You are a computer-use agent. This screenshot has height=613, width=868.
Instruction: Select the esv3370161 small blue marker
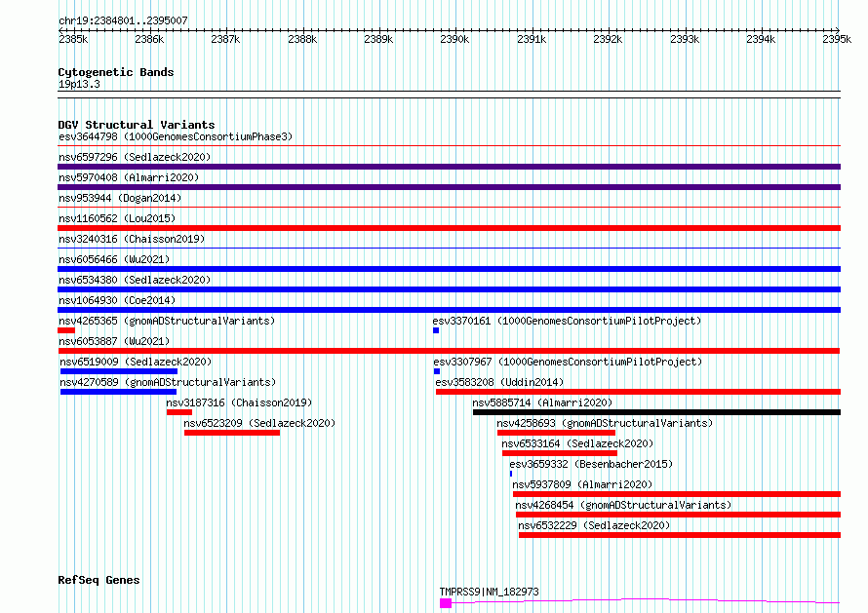436,330
